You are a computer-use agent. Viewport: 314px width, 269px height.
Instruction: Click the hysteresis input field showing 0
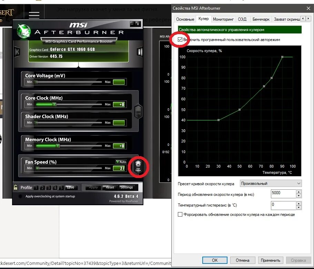(283, 205)
